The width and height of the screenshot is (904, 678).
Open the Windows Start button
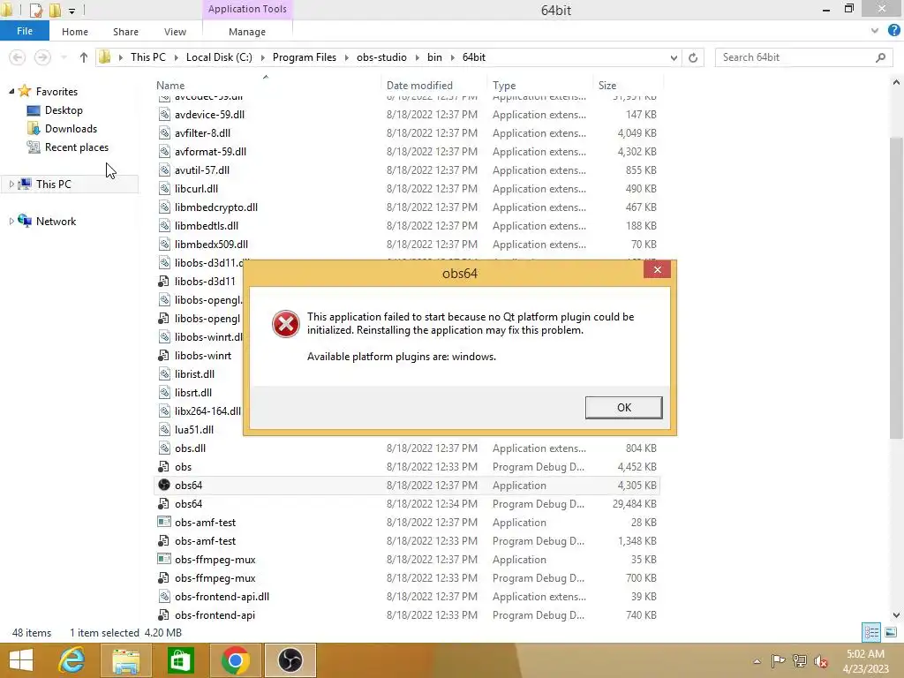click(21, 660)
